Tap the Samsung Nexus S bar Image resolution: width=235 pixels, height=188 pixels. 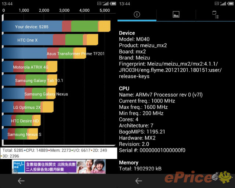click(x=20, y=134)
